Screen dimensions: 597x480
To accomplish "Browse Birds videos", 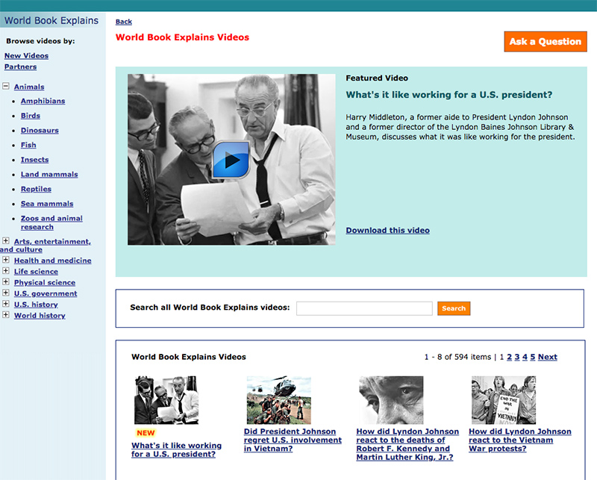I will tap(31, 116).
